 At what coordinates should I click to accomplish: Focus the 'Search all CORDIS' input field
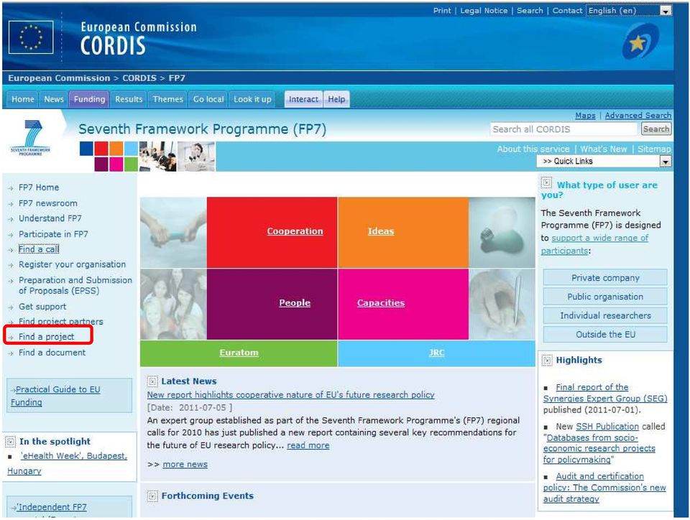pos(563,129)
